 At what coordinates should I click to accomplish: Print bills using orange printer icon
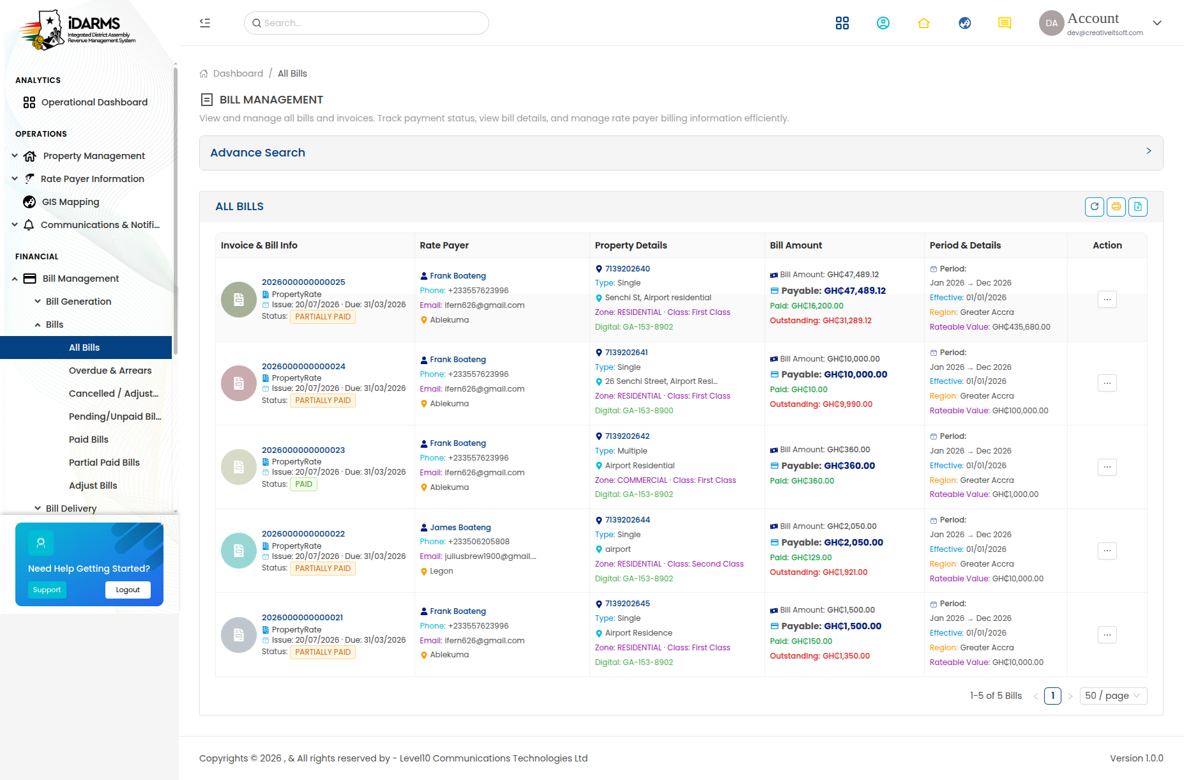click(1116, 206)
